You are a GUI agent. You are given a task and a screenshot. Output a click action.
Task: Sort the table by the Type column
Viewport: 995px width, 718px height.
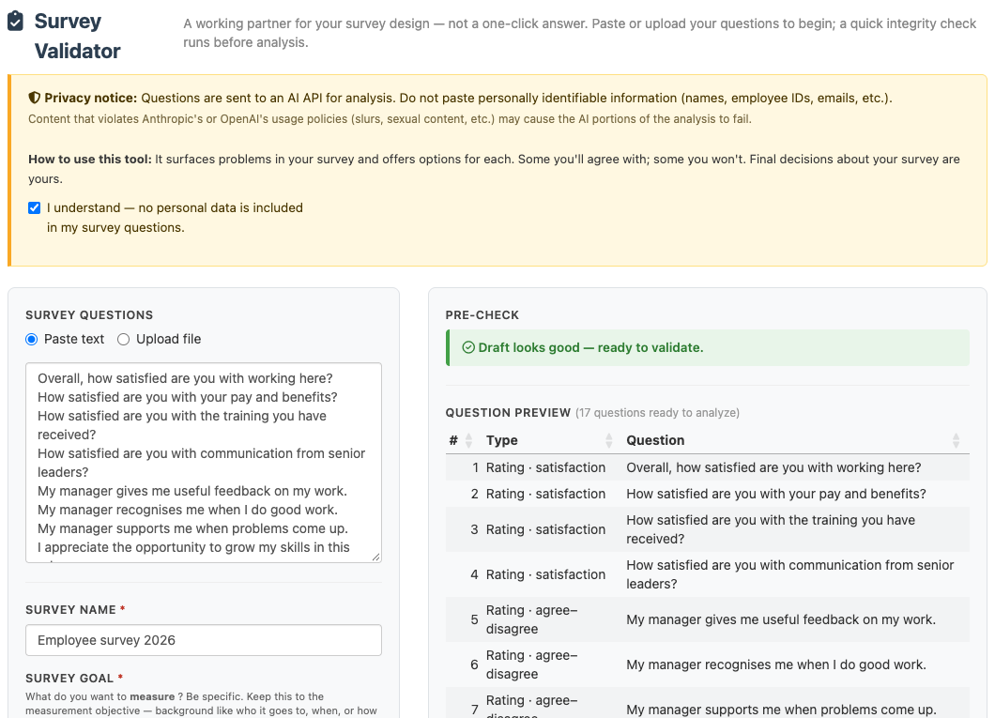[x=608, y=440]
